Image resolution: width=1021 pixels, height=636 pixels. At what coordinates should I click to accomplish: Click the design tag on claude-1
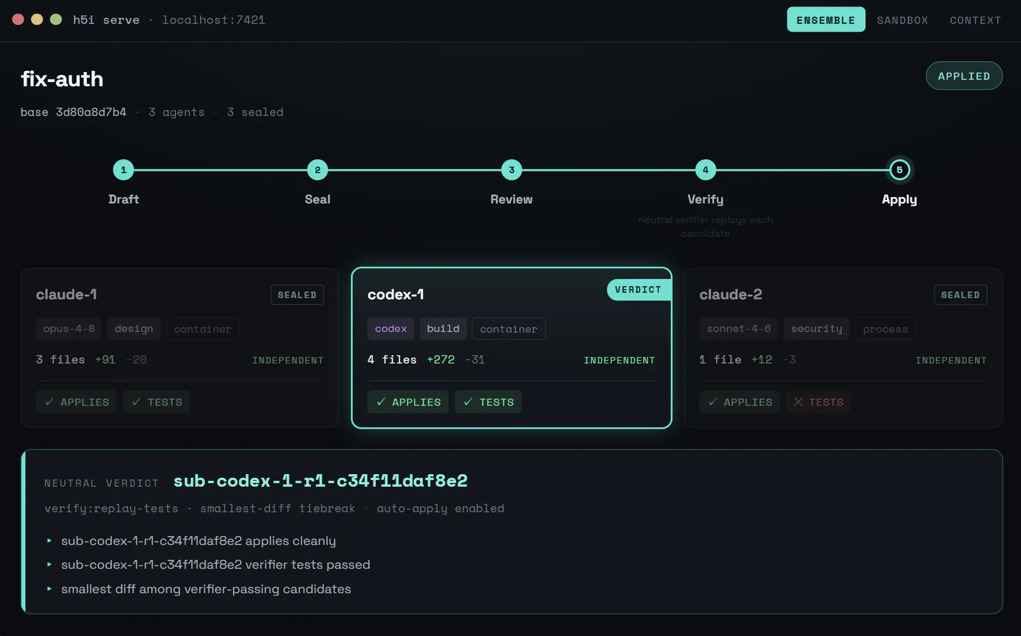point(134,328)
